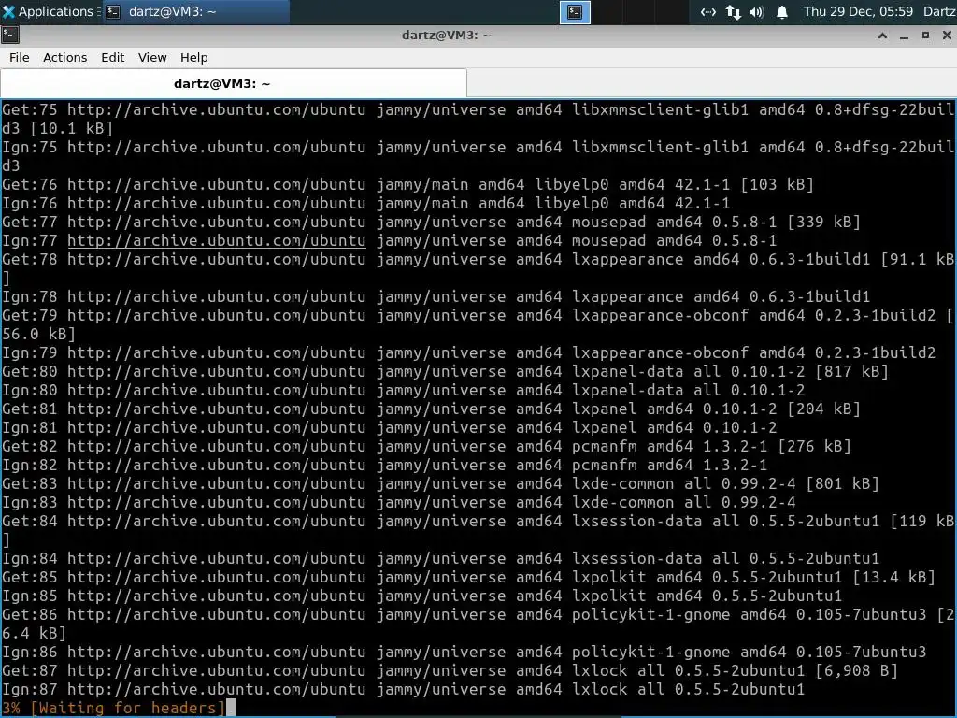Viewport: 957px width, 718px height.
Task: Minimize the terminal window
Action: click(904, 36)
